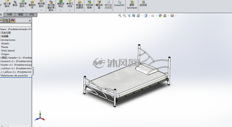Open Display Style dropdown arrow

(x=149, y=16)
